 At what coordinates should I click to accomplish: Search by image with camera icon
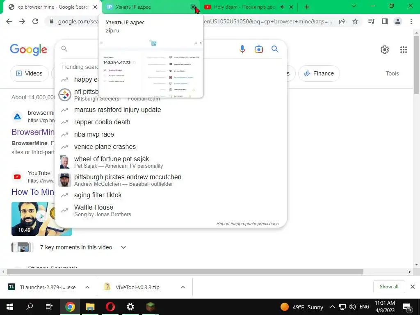pos(259,49)
